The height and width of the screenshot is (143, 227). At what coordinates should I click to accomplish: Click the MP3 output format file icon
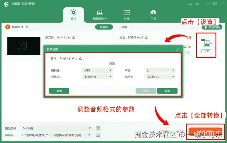207,43
